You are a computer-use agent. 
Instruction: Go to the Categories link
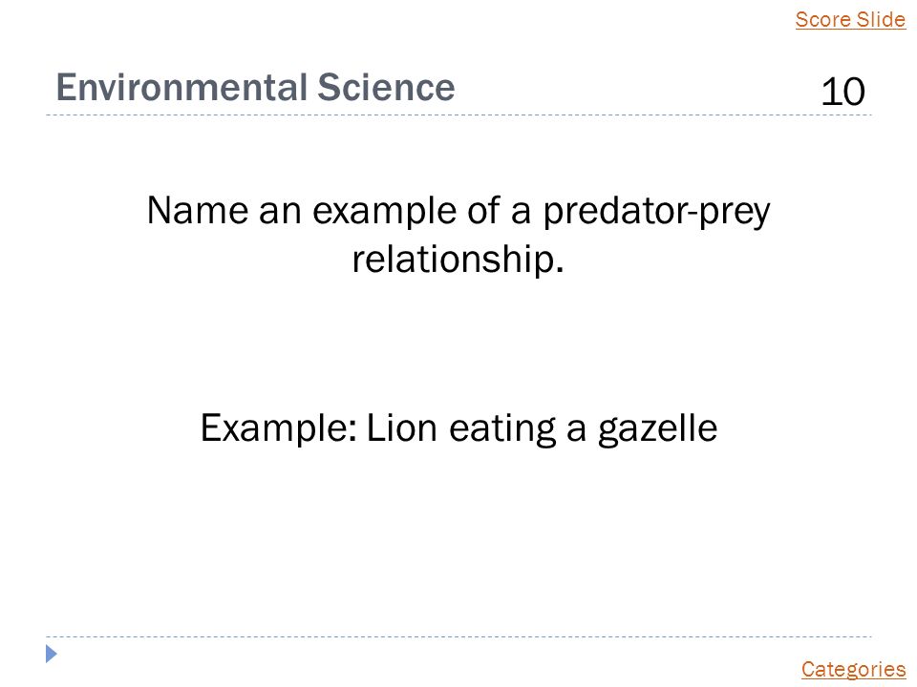pyautogui.click(x=853, y=669)
